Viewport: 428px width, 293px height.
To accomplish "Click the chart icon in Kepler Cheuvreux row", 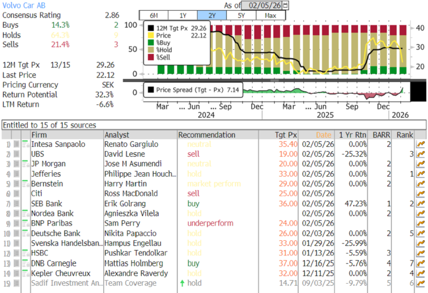I will [x=420, y=273].
